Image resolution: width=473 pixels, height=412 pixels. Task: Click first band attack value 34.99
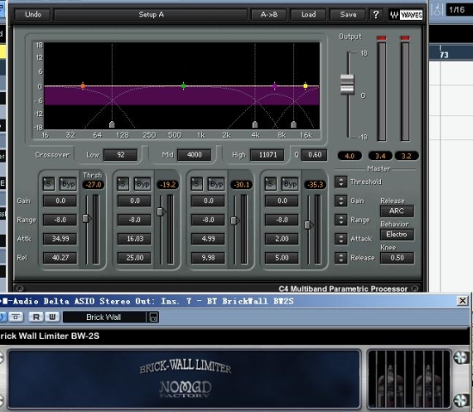[59, 238]
